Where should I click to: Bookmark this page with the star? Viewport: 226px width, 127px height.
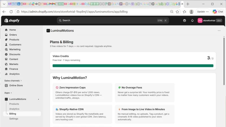pyautogui.click(x=177, y=12)
